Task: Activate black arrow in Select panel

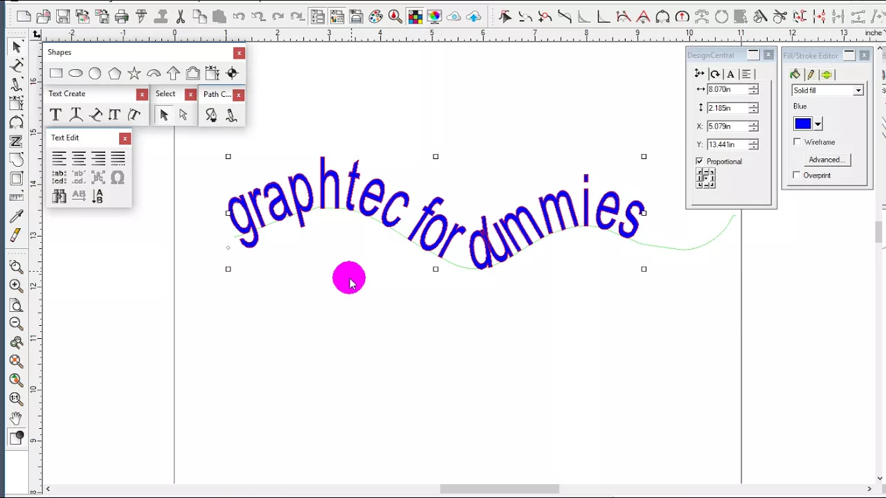Action: (164, 115)
